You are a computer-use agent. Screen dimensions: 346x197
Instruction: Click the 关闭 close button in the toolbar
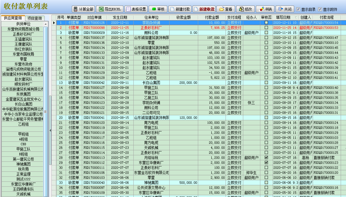[285, 9]
